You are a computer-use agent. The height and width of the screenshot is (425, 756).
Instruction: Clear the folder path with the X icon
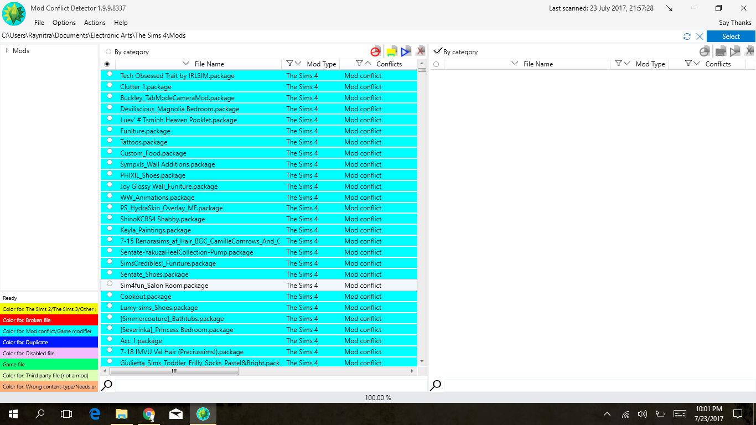700,37
